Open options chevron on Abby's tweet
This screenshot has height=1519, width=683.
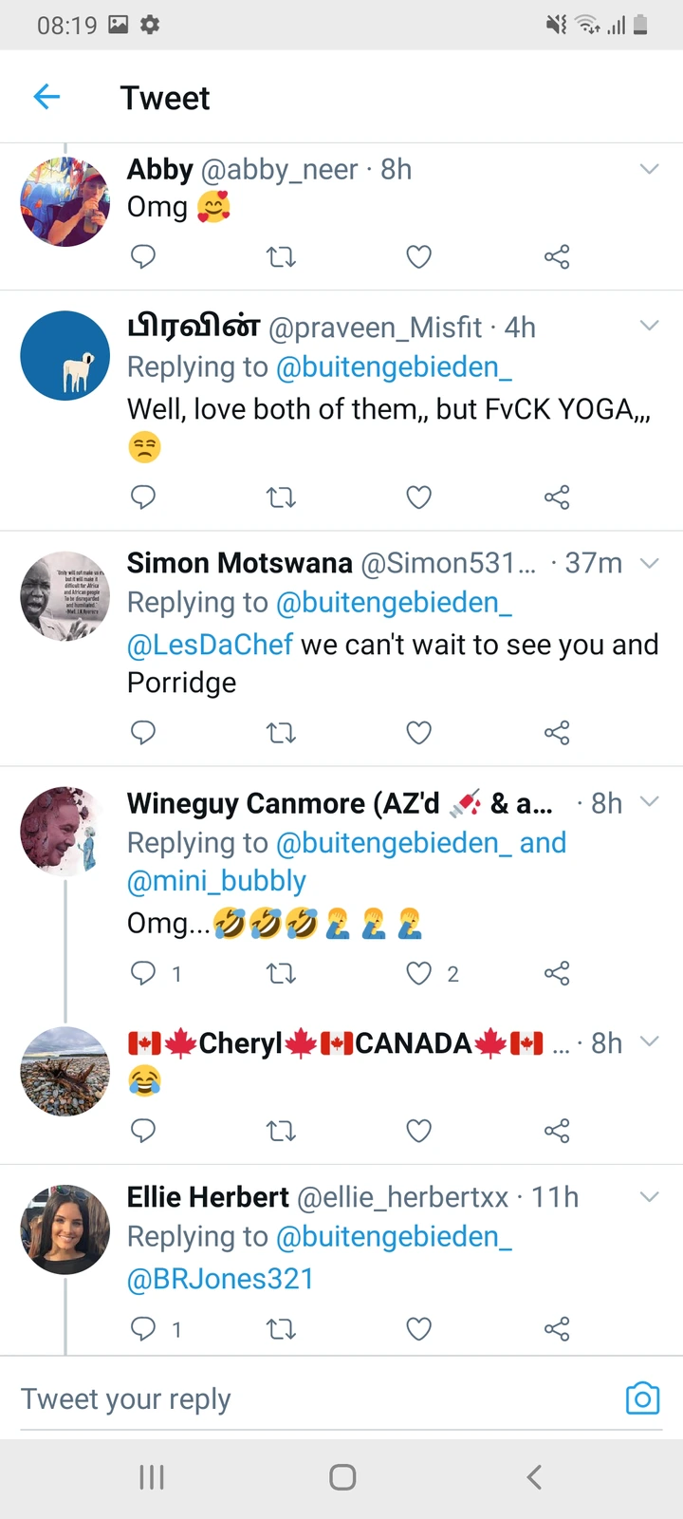pyautogui.click(x=649, y=169)
